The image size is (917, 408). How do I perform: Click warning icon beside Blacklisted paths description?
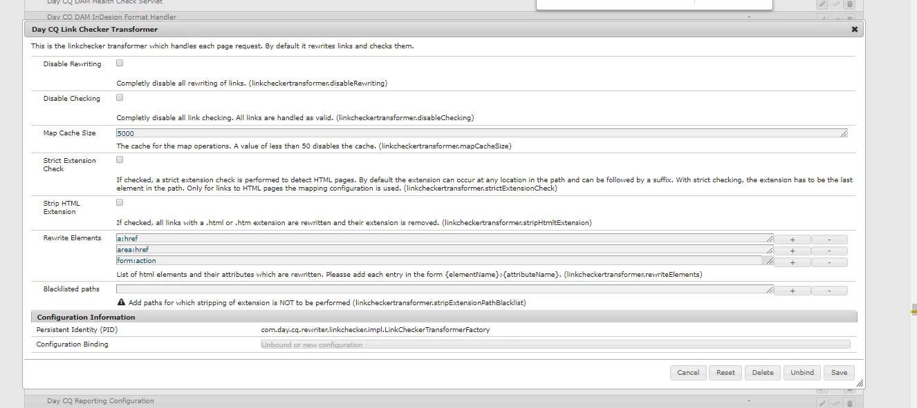[x=121, y=302]
